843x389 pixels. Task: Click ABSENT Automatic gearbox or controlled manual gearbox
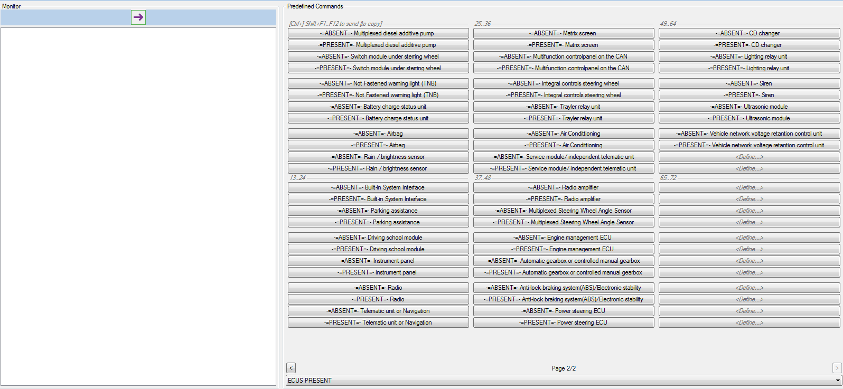tap(564, 261)
